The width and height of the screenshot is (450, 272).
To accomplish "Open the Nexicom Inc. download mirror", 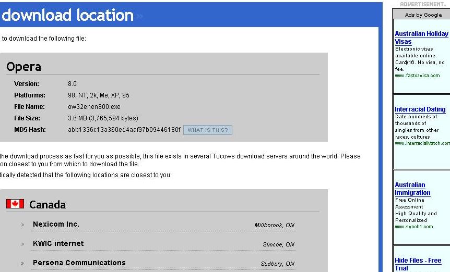I will pyautogui.click(x=56, y=224).
